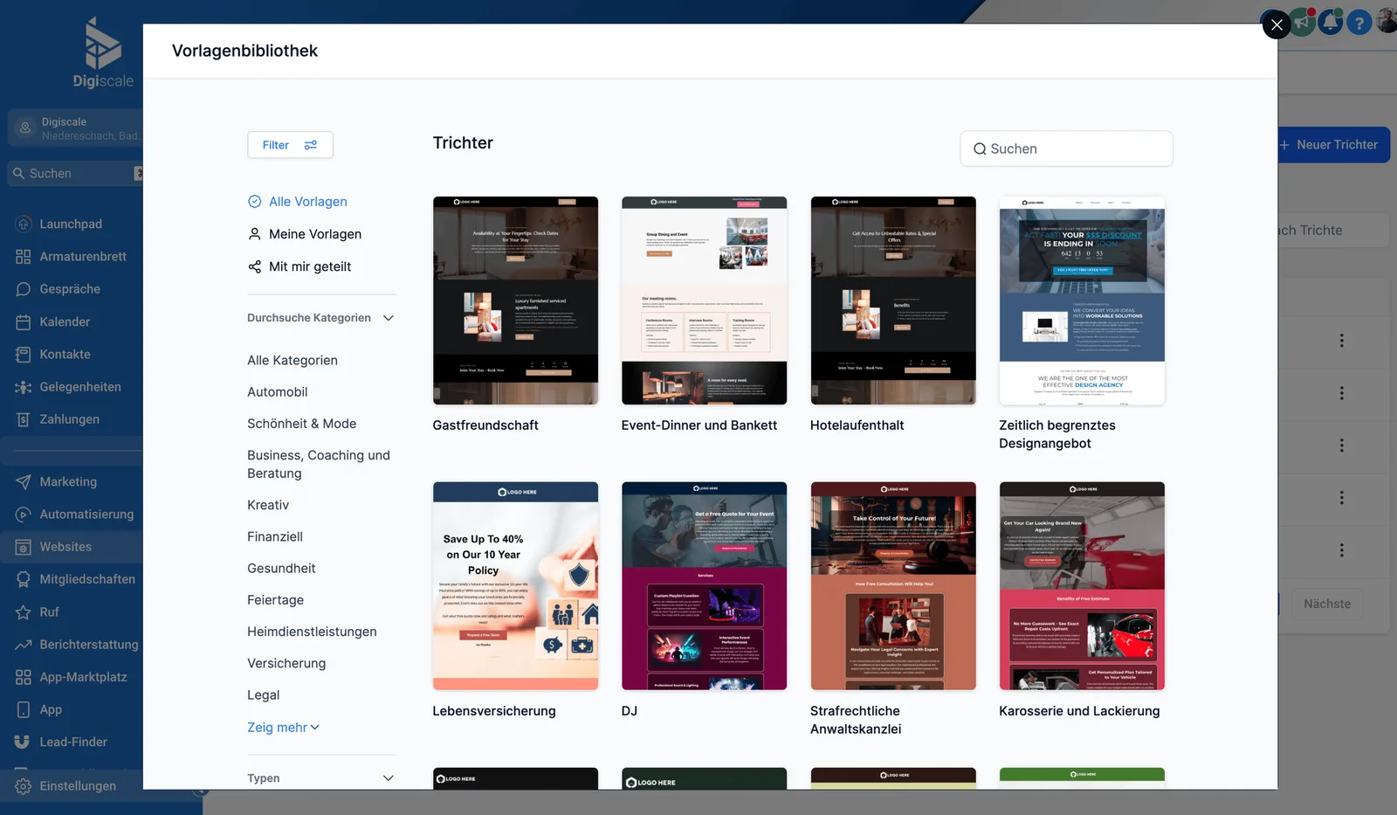
Task: Click the Ruf star icon
Action: click(x=24, y=612)
